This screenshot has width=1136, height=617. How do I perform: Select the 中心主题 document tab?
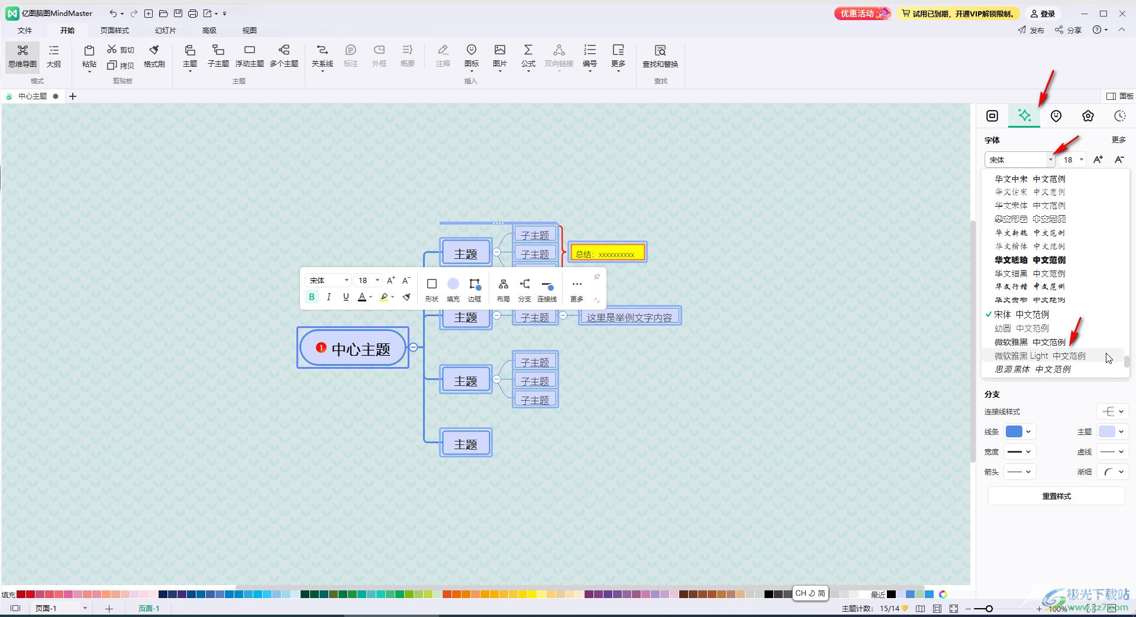tap(33, 96)
